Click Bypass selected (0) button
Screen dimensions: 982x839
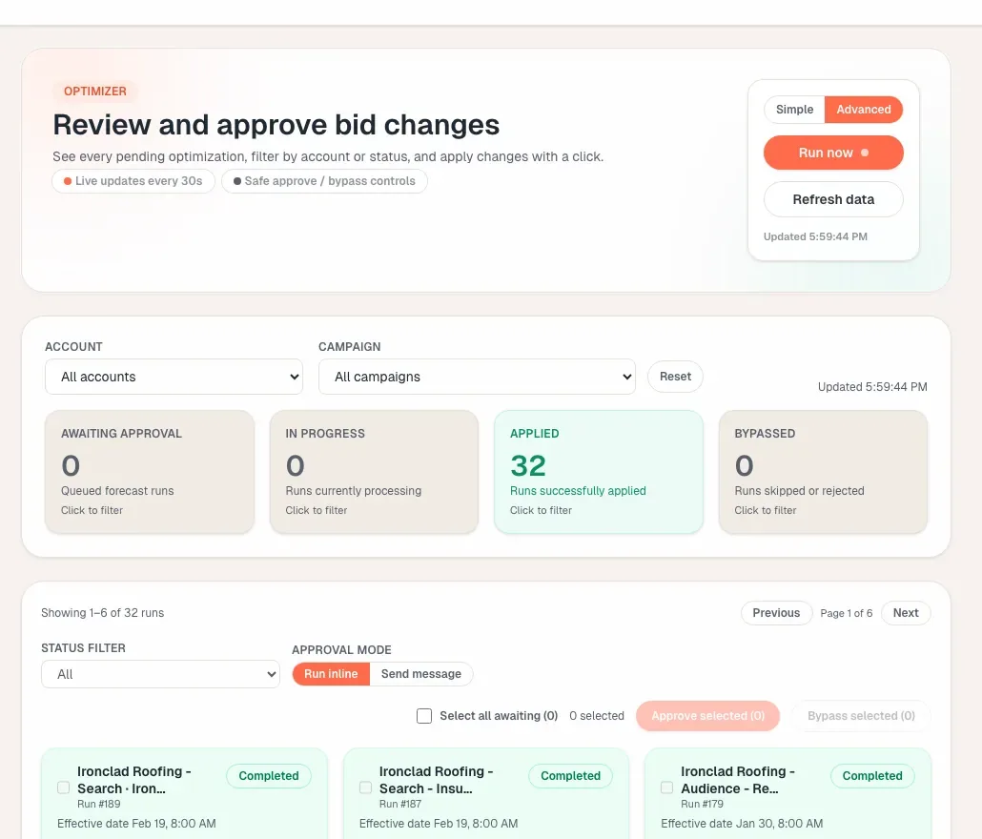[861, 716]
